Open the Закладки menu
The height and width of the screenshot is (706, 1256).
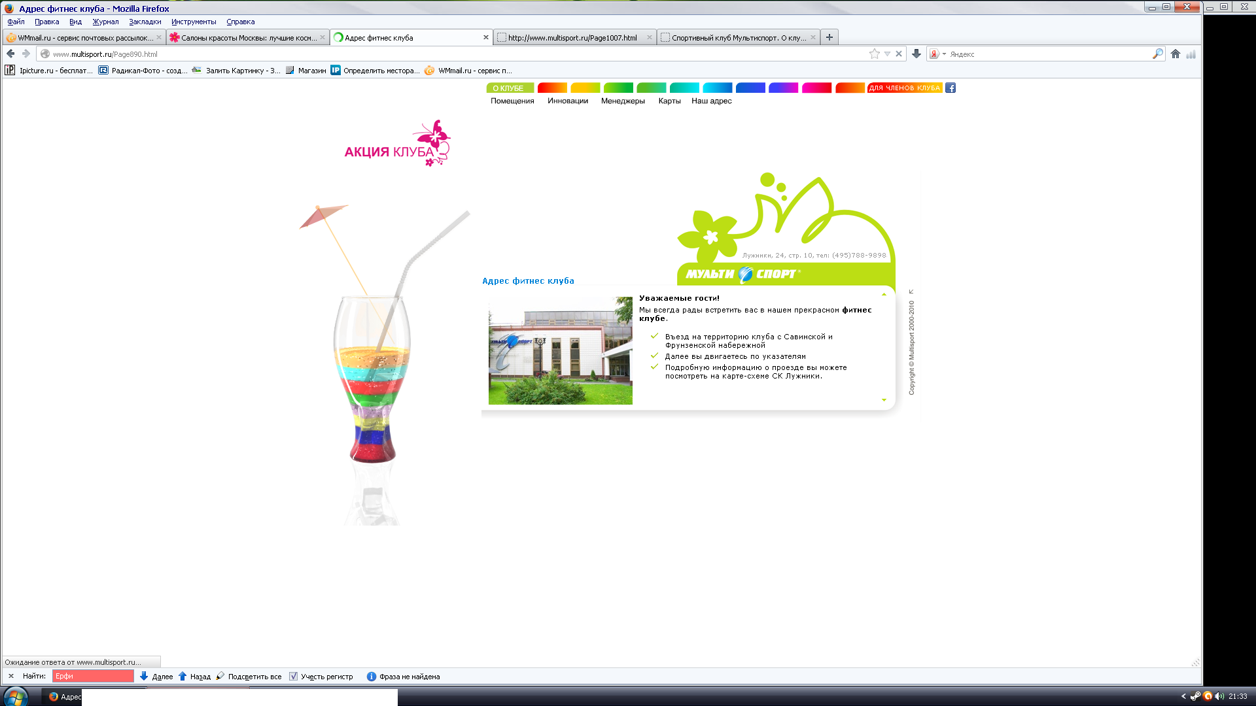click(145, 22)
